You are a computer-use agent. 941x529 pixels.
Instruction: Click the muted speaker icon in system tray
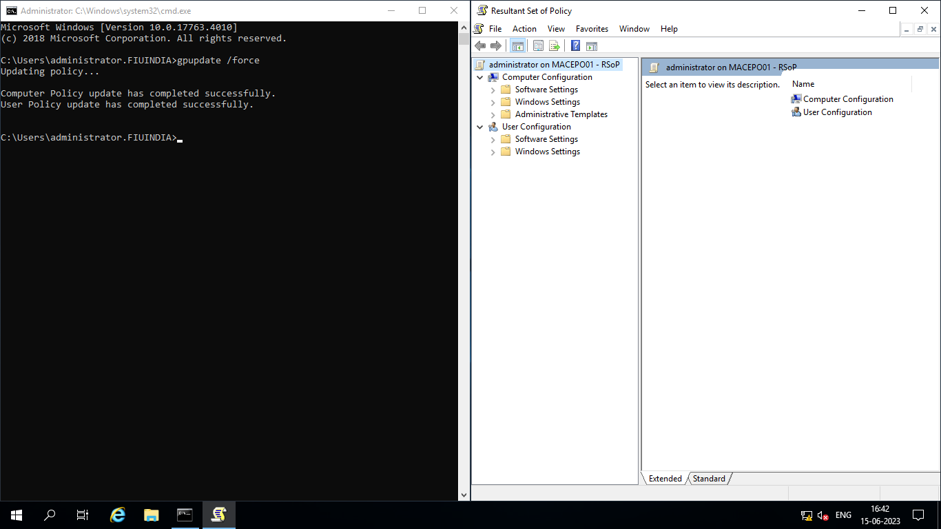coord(822,515)
